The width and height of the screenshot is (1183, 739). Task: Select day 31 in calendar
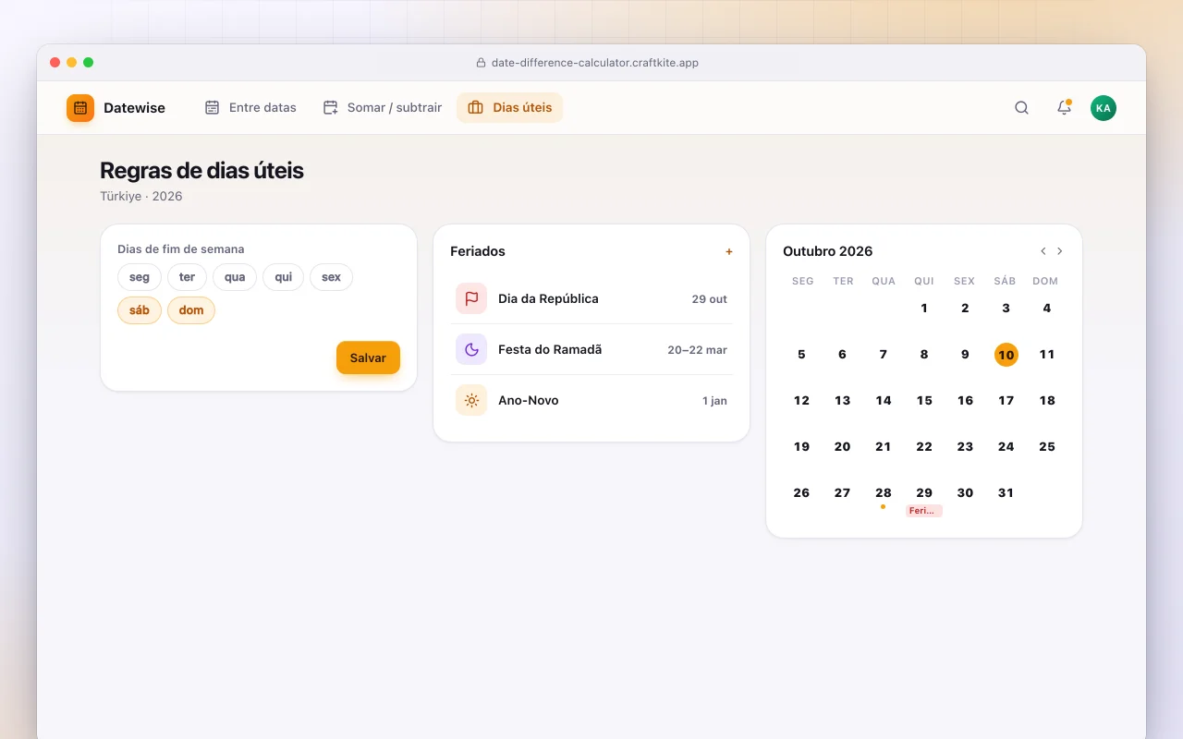tap(1006, 493)
